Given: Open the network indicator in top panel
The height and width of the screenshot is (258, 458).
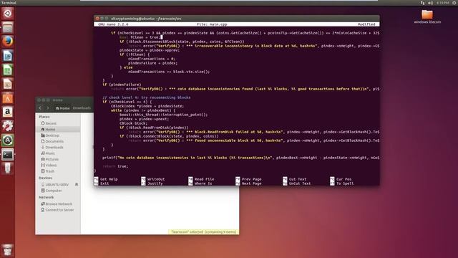Looking at the screenshot, I should [x=422, y=3].
